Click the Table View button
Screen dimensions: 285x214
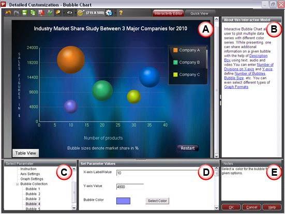(26, 153)
